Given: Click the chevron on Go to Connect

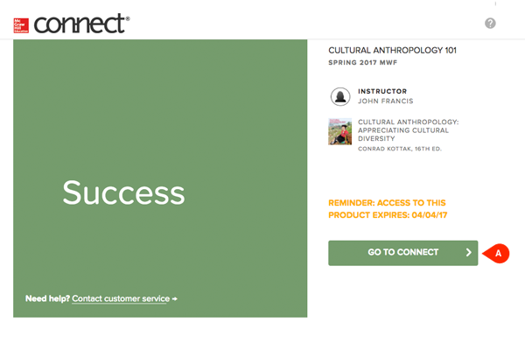Looking at the screenshot, I should [469, 253].
